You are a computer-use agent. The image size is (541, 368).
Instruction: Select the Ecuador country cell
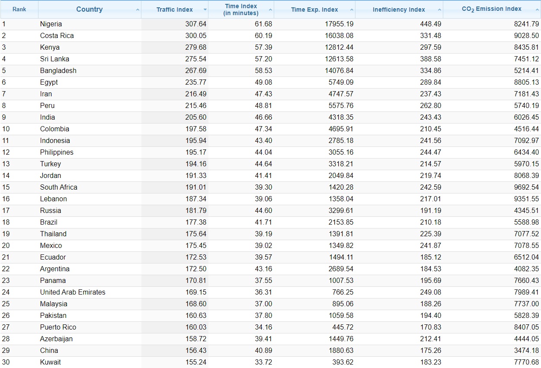(x=90, y=257)
